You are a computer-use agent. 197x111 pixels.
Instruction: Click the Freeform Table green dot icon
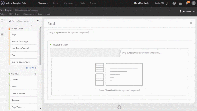[51, 44]
